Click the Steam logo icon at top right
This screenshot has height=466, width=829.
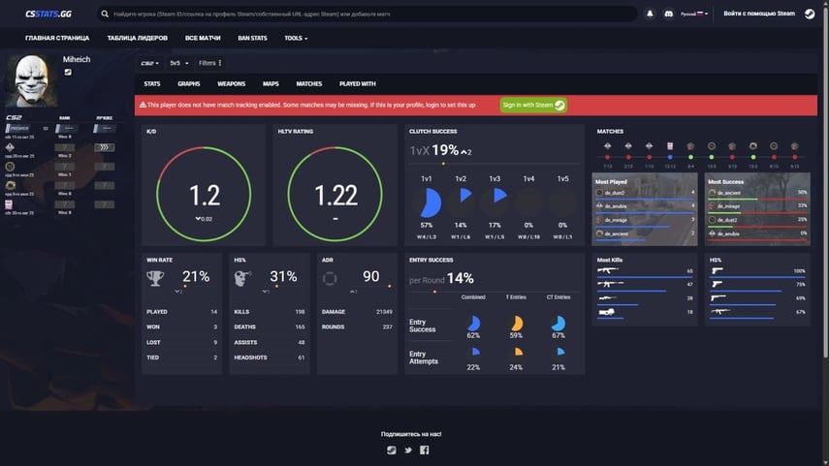(810, 15)
